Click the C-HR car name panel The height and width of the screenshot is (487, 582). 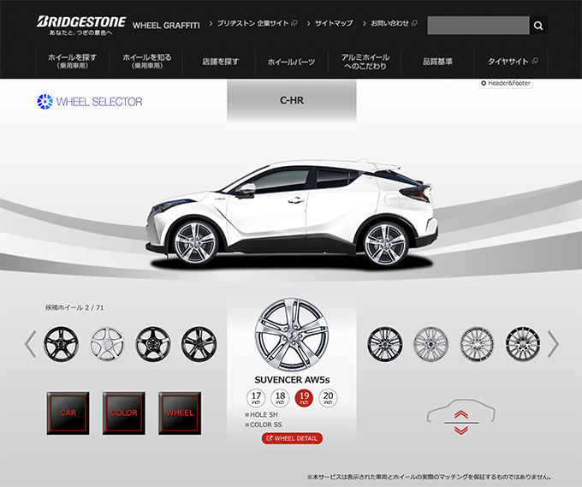(292, 100)
